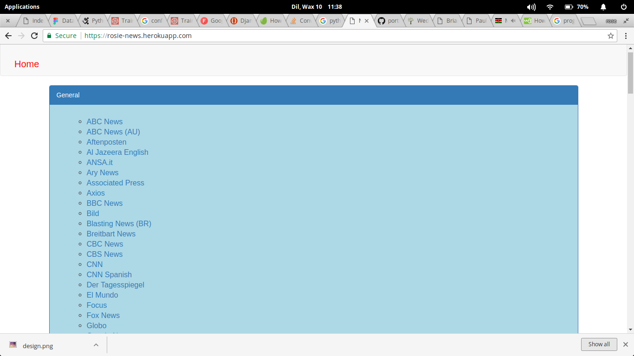Open the Al Jazeera English link
This screenshot has height=356, width=634.
(117, 152)
